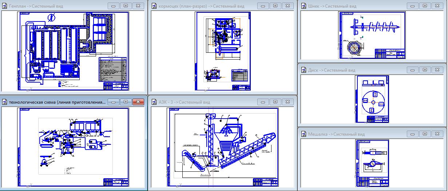Close the АЗК - 3 window
This screenshot has width=448, height=191.
pos(288,102)
